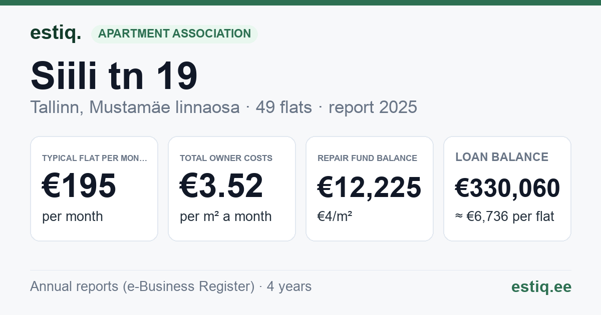This screenshot has width=601, height=315.
Task: Click the €3.52 value
Action: [x=221, y=186]
